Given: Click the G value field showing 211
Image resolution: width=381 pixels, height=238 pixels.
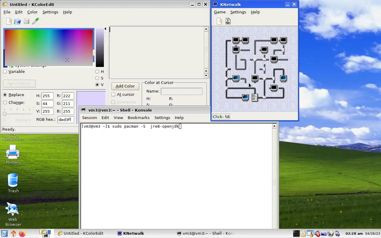Looking at the screenshot, I should [68, 104].
